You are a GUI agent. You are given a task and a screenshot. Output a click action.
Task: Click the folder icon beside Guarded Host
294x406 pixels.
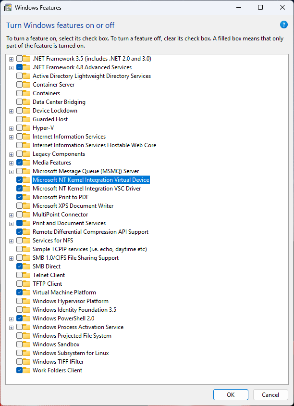pos(26,119)
